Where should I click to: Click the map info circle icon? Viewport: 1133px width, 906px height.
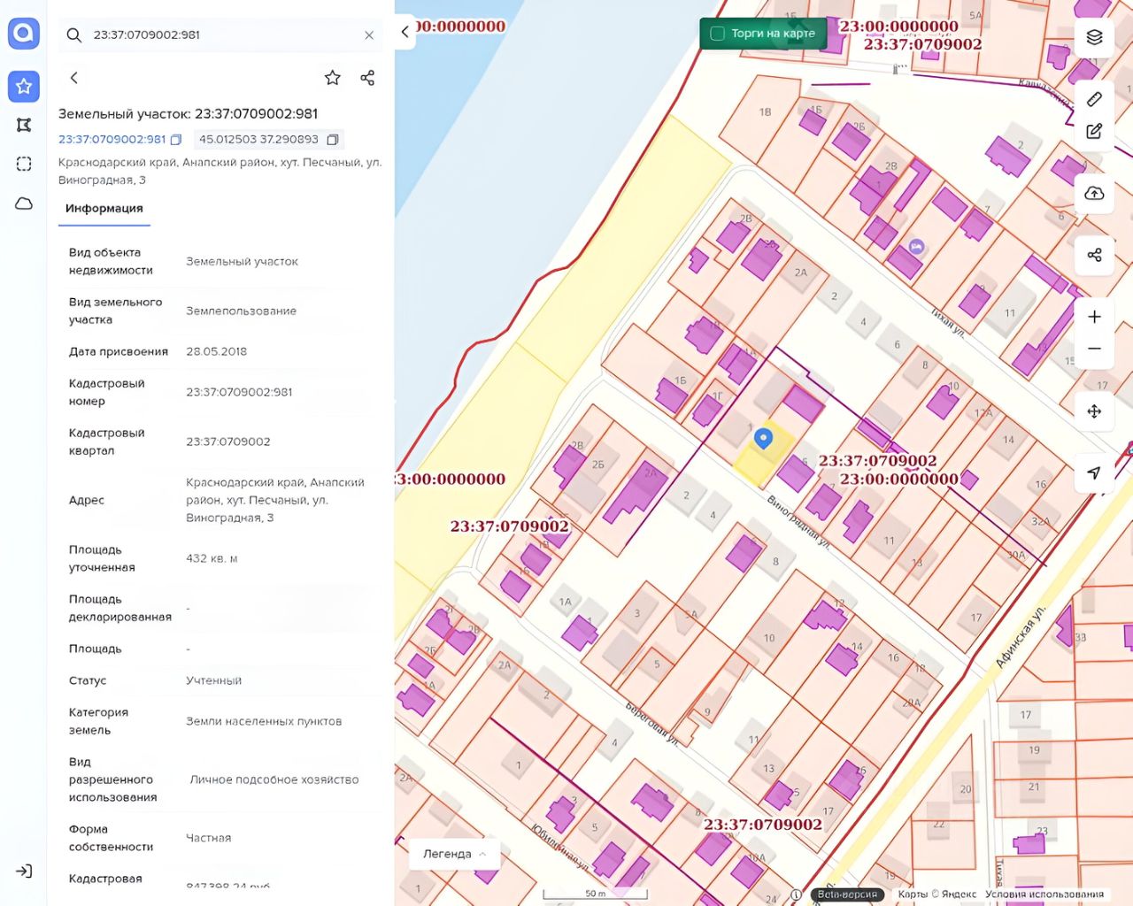click(796, 894)
